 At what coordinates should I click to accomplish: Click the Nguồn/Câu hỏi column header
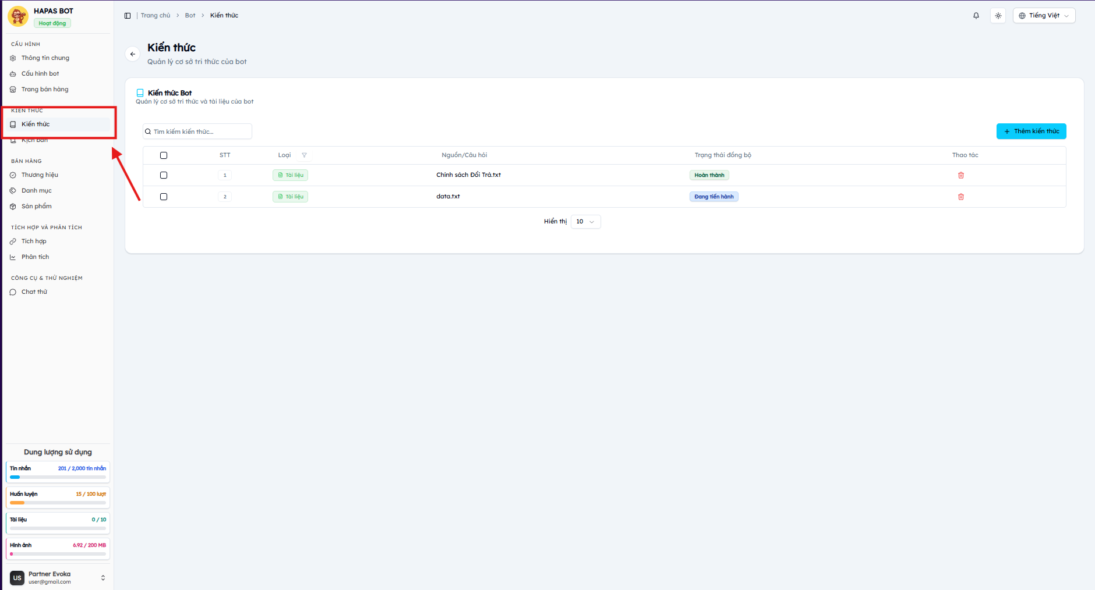point(464,155)
